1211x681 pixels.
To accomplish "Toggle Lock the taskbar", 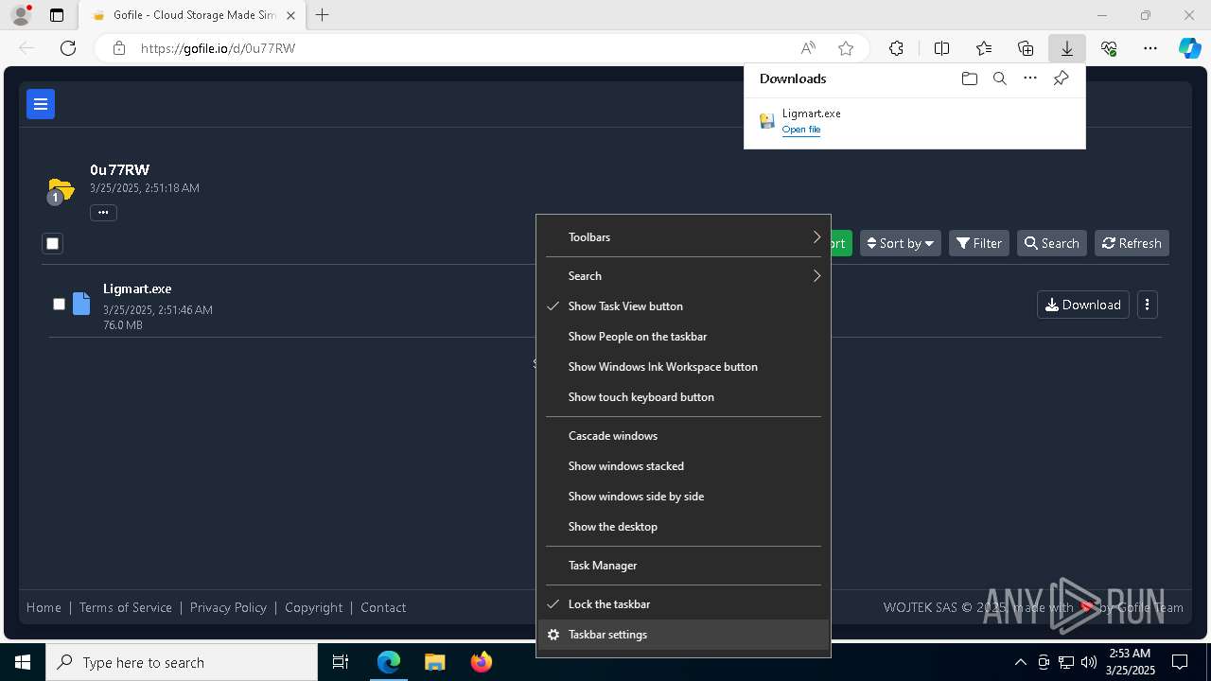I will 683,604.
